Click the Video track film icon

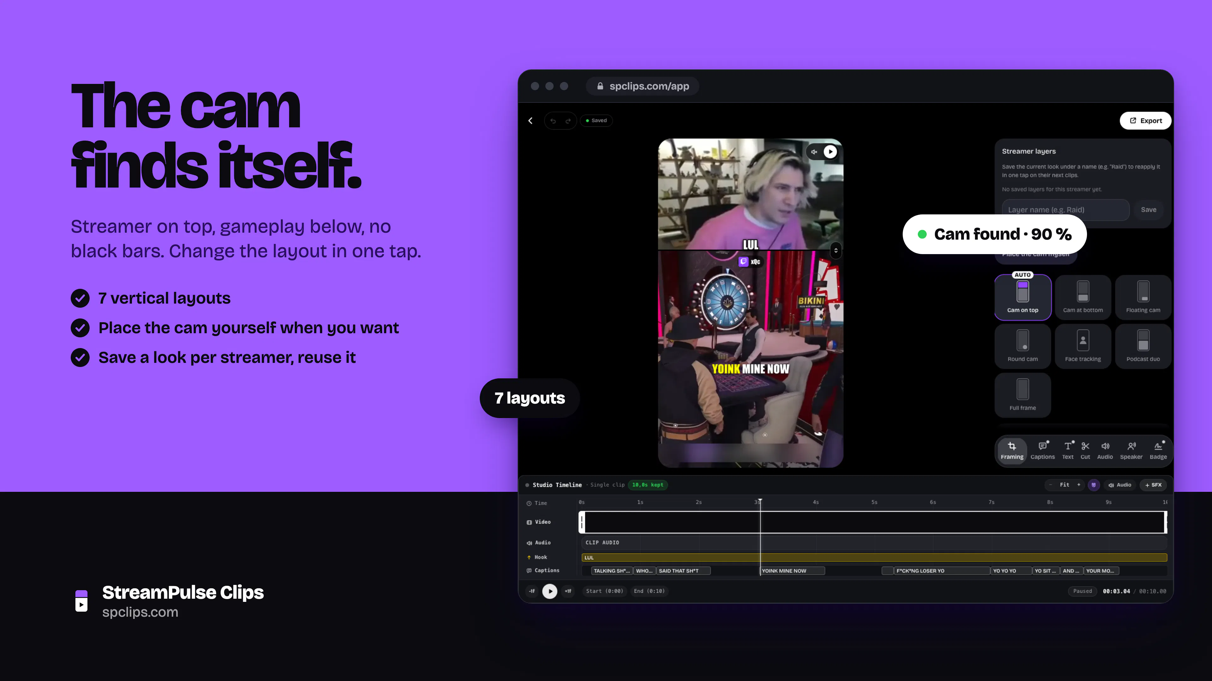tap(529, 522)
